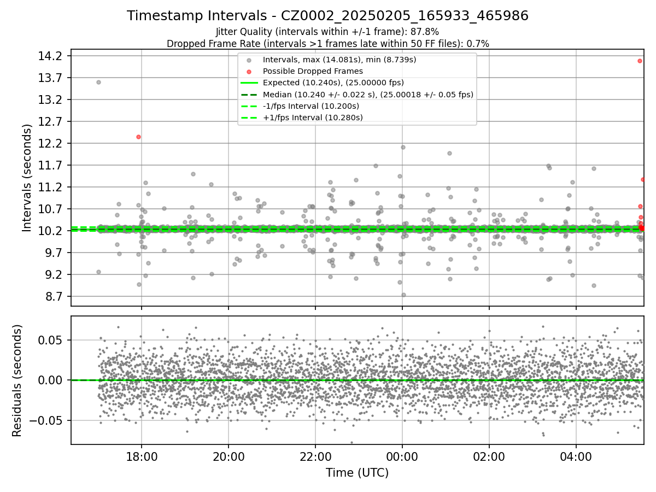Viewport: 656px width, 492px height.
Task: Select the 'Dropped Frame Rate' 0.7% subtitle line
Action: (327, 43)
